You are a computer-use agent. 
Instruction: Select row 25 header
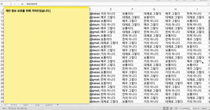click(2, 68)
